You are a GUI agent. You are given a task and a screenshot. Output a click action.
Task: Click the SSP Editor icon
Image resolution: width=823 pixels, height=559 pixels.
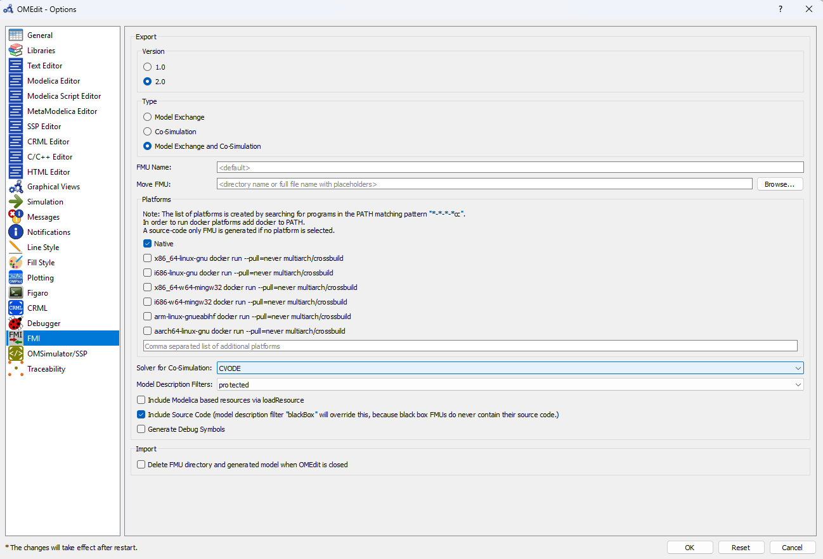point(16,127)
